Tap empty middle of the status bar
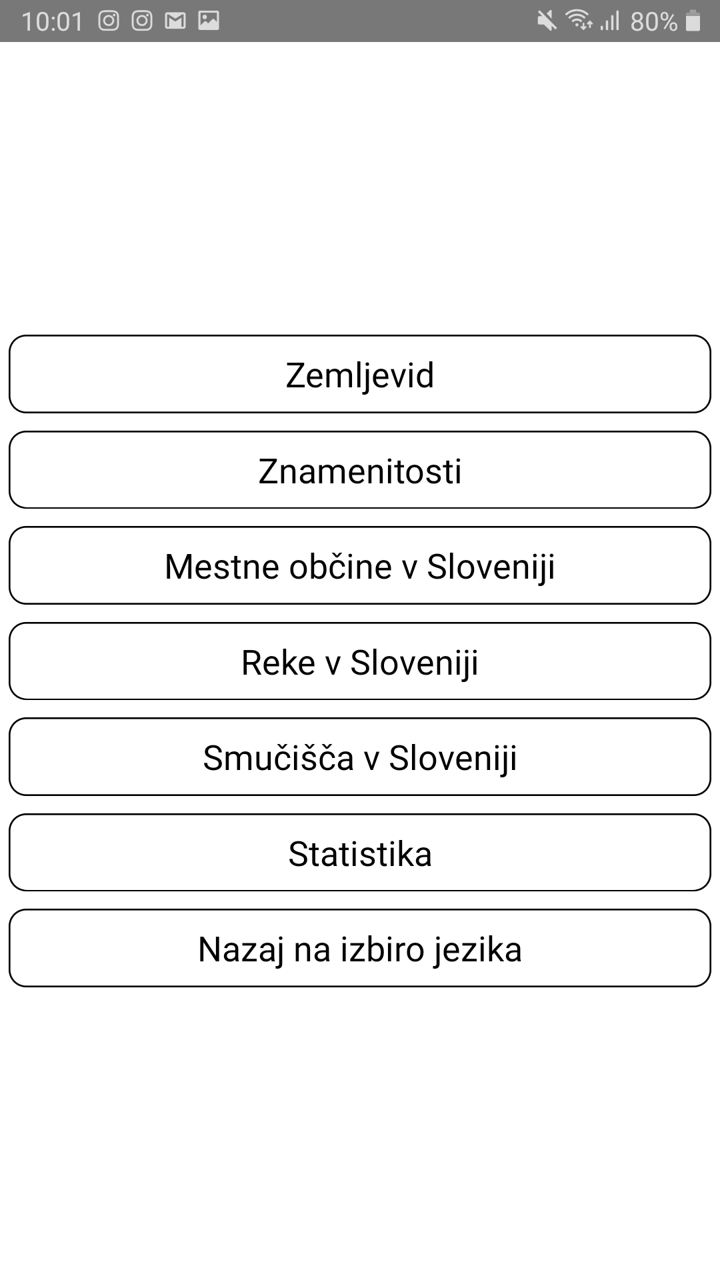The height and width of the screenshot is (1280, 720). click(373, 21)
